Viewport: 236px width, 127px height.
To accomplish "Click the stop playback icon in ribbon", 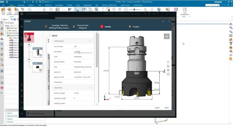I will point(120,10).
